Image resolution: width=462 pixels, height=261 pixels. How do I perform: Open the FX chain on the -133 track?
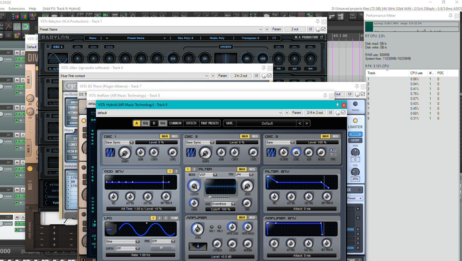(18, 224)
